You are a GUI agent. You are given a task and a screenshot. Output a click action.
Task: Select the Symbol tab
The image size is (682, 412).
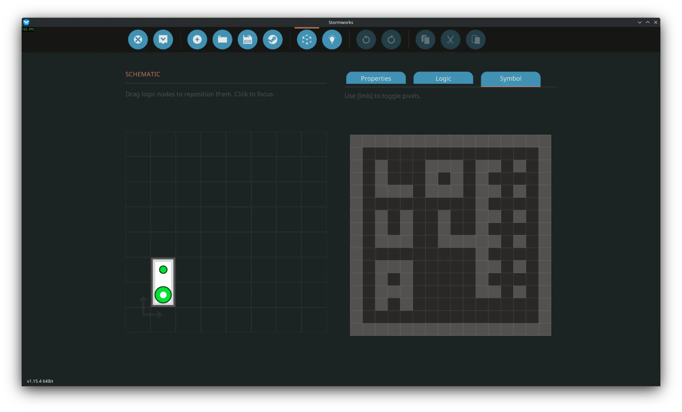tap(510, 78)
